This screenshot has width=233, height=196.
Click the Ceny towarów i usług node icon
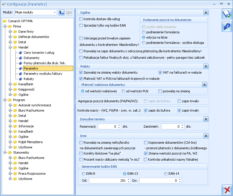[21, 53]
